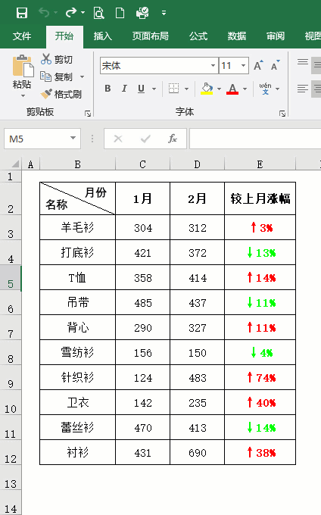Click cell with value 485

[142, 302]
